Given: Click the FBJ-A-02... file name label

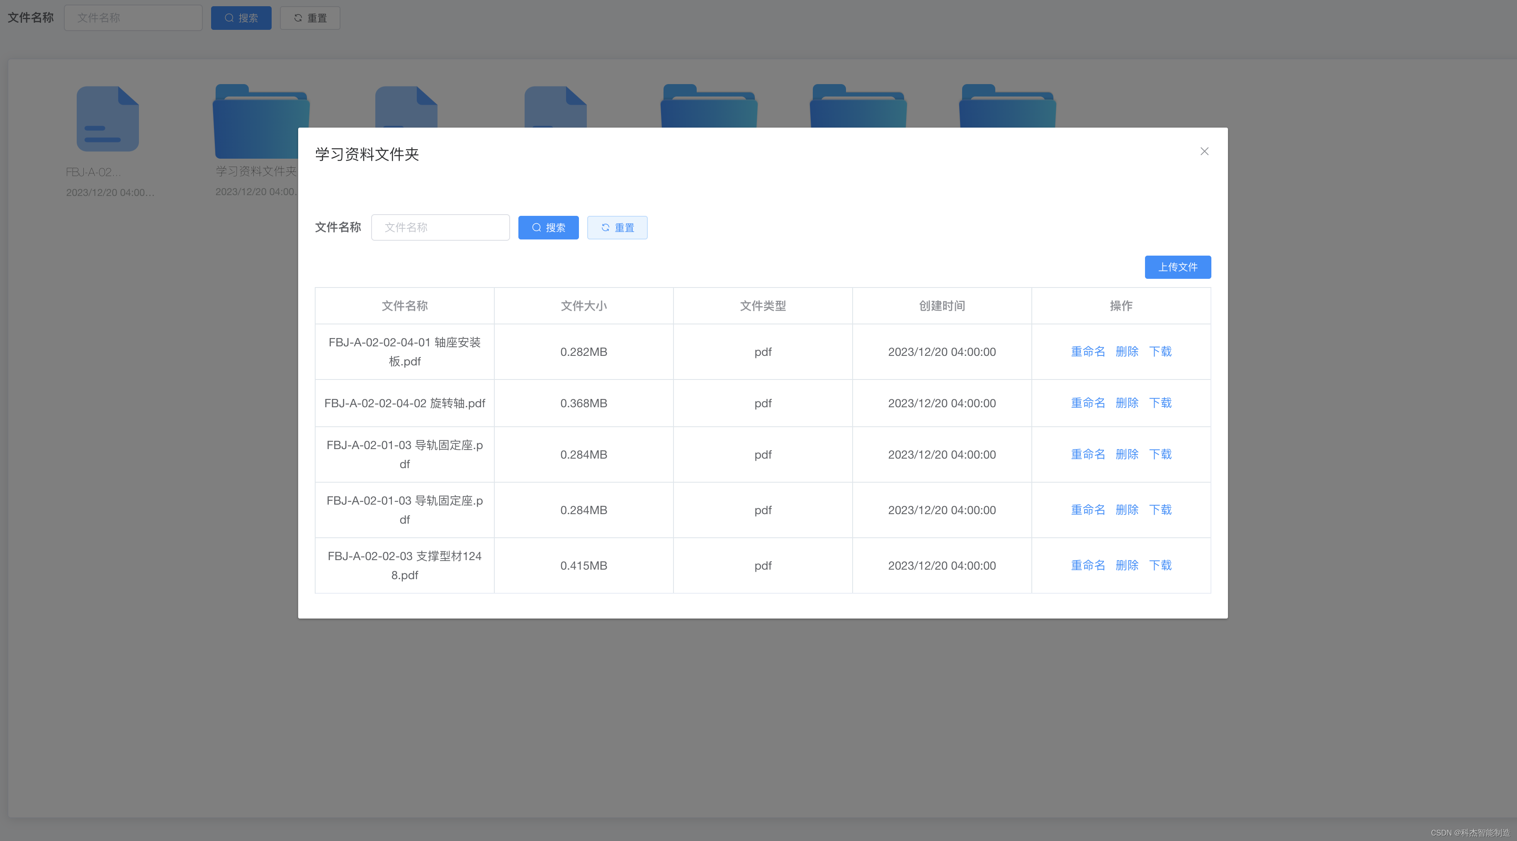Looking at the screenshot, I should (93, 172).
